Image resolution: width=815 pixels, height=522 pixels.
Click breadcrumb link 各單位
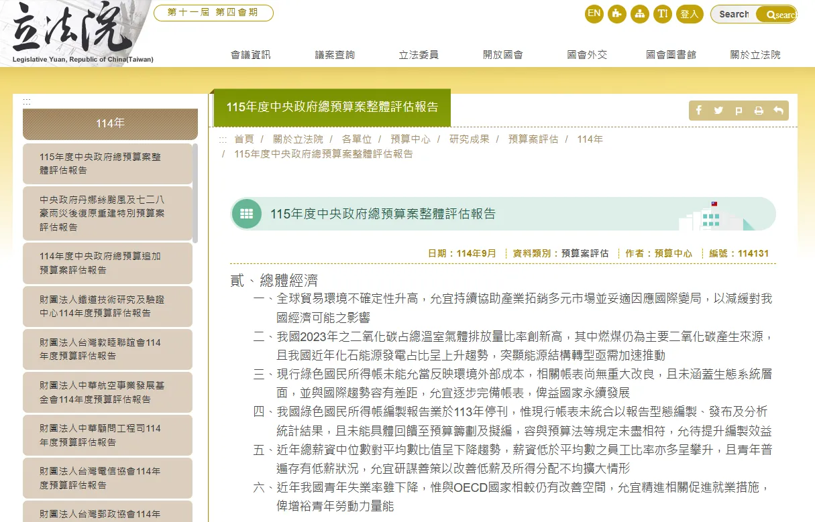click(356, 139)
